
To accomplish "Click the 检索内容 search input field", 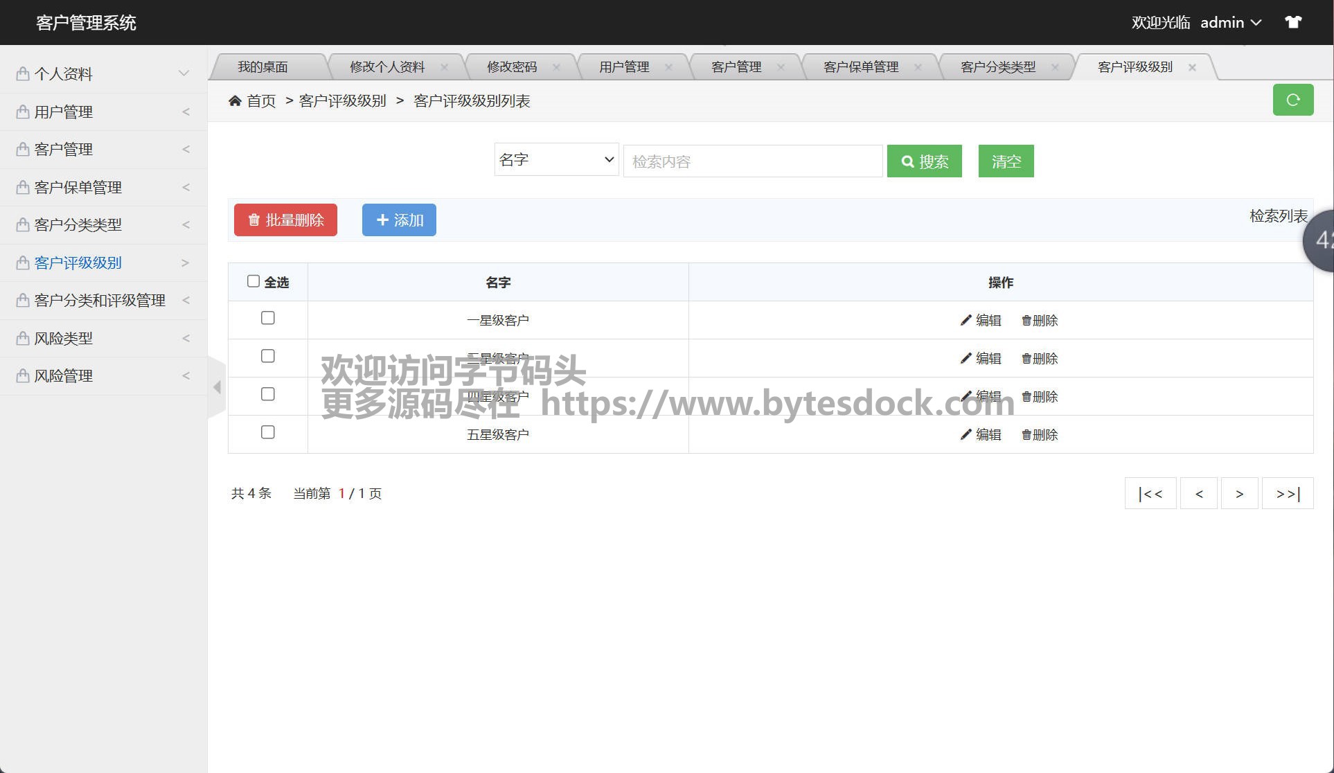I will click(752, 161).
